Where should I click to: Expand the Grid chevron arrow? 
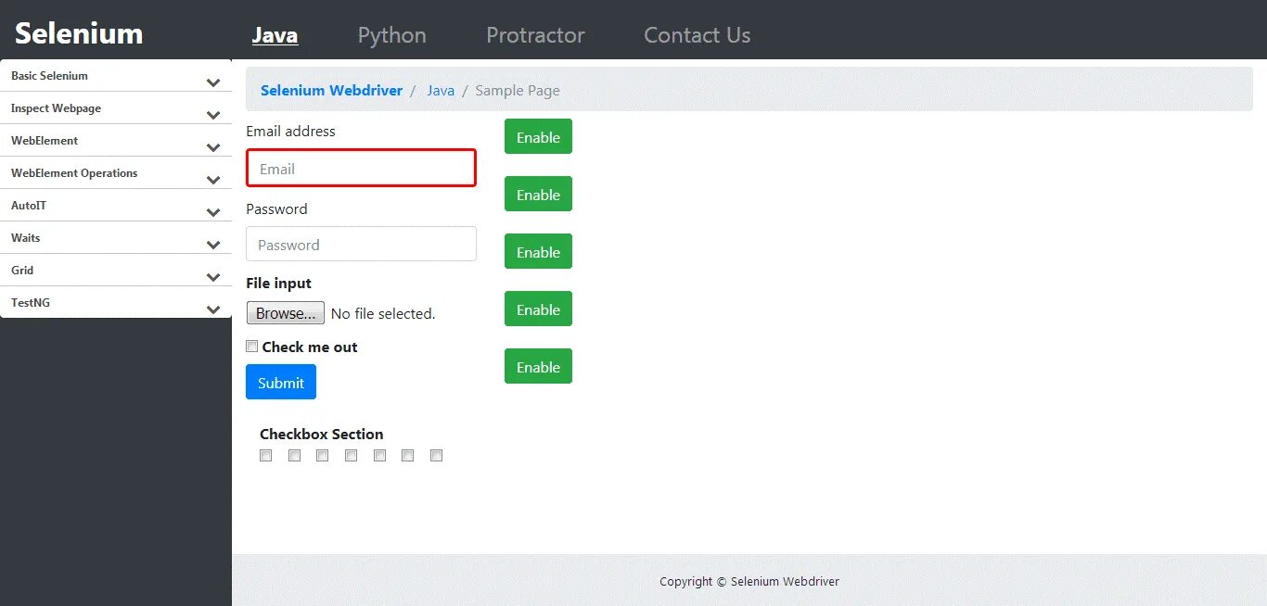coord(213,277)
